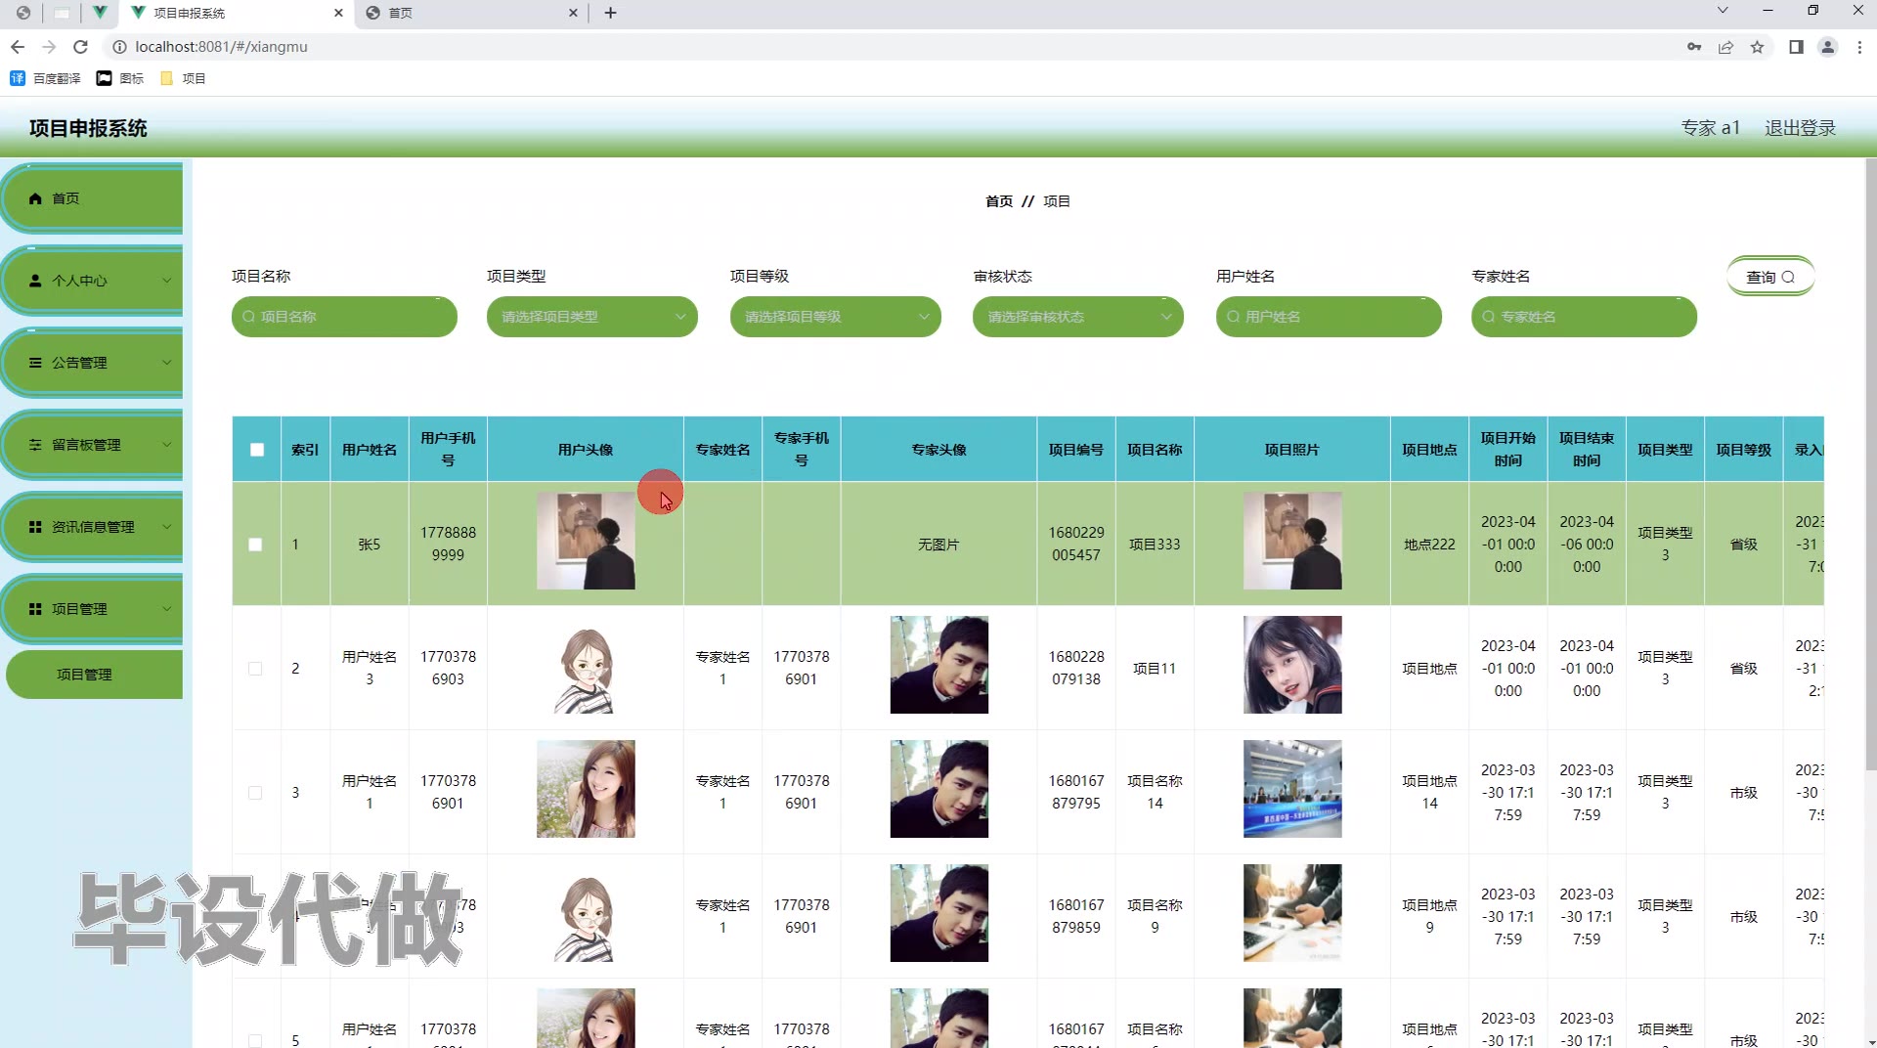
Task: Check the checkbox for row 1 张5
Action: (x=255, y=545)
